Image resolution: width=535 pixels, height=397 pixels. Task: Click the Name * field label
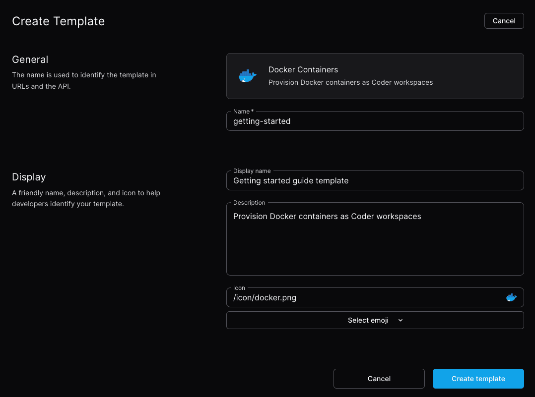pos(243,112)
